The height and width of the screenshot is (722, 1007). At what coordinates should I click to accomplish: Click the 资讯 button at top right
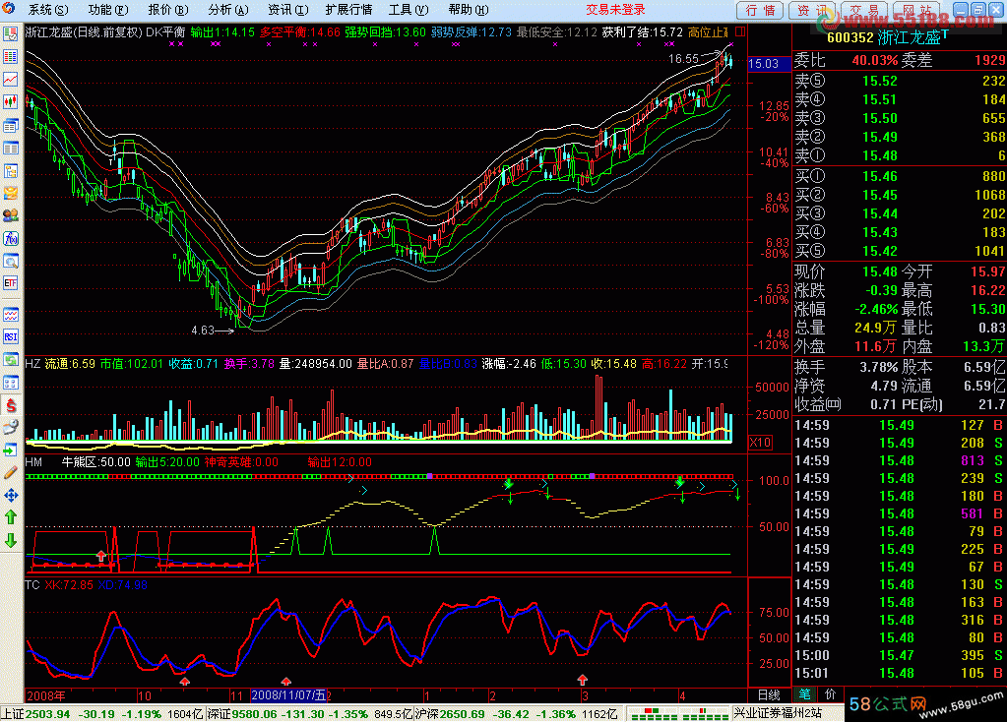[813, 10]
